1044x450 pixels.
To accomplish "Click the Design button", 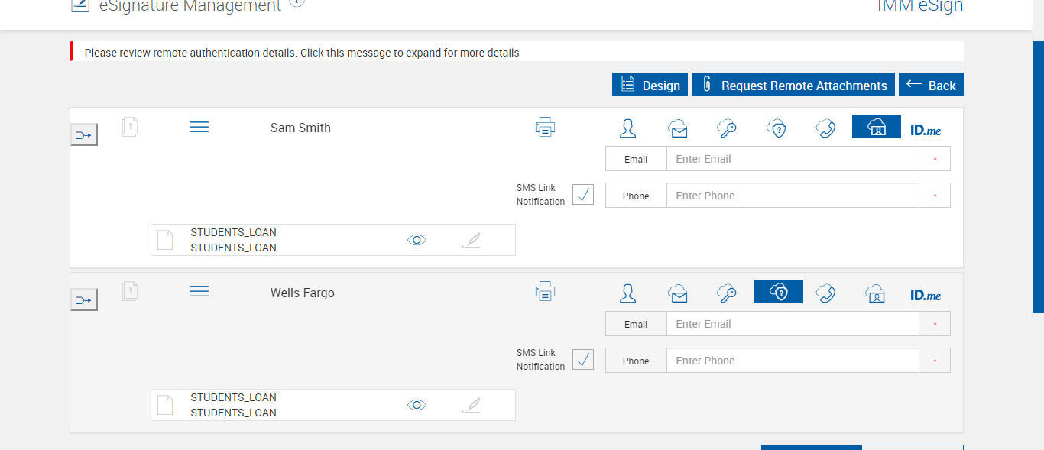I will click(x=650, y=85).
